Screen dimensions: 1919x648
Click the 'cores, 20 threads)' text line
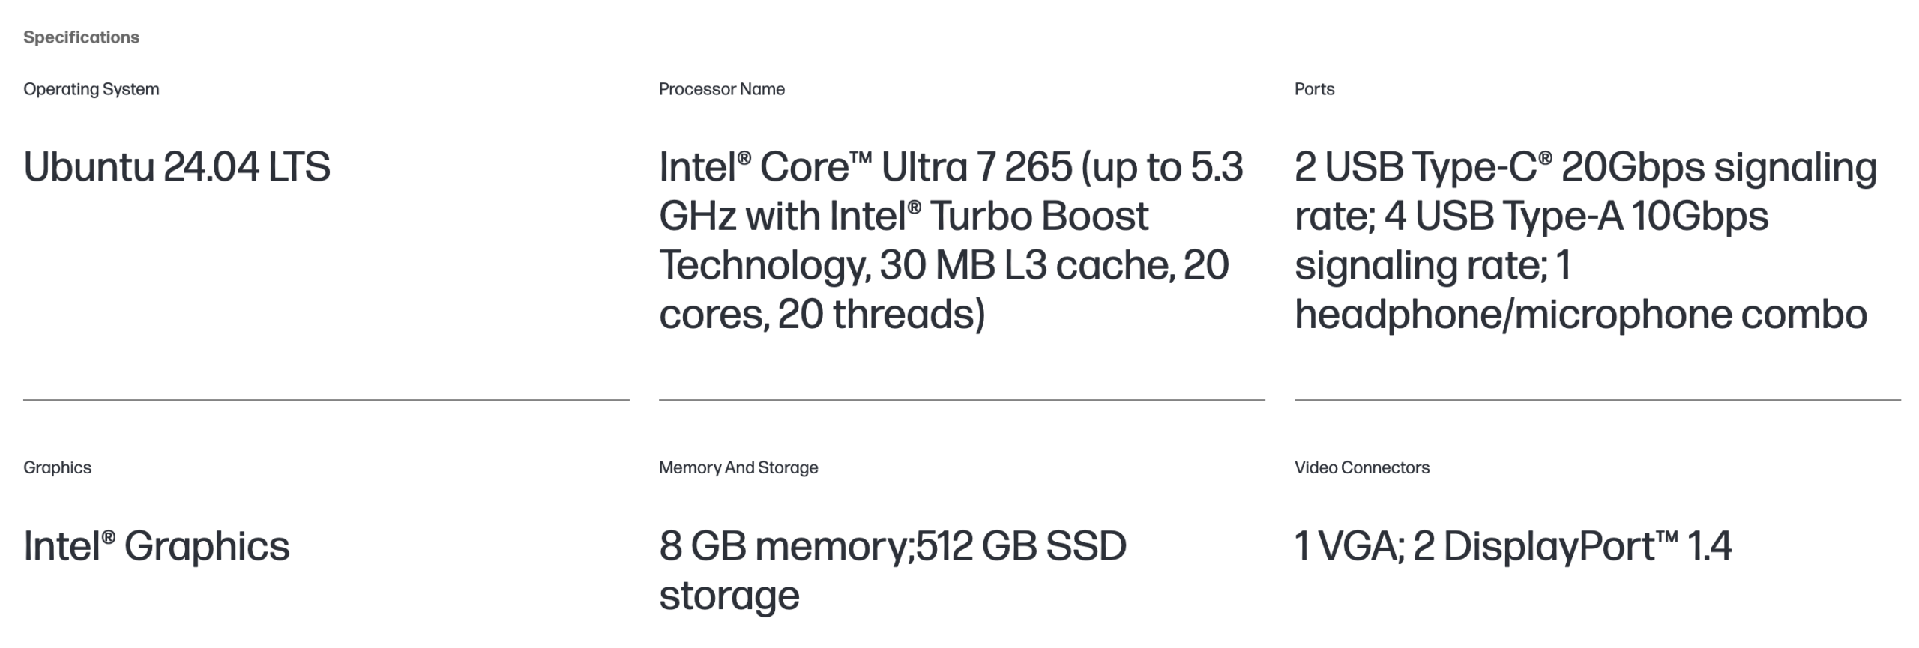pos(822,315)
